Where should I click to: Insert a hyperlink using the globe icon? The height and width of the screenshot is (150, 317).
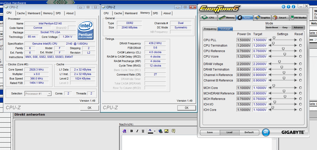[x=161, y=131]
